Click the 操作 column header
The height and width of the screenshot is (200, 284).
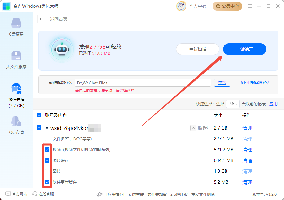coord(247,115)
